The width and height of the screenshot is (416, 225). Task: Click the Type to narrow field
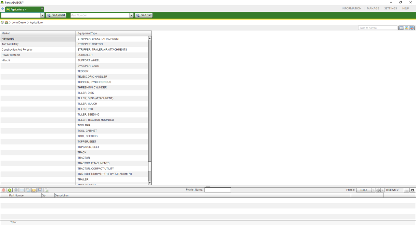[378, 28]
